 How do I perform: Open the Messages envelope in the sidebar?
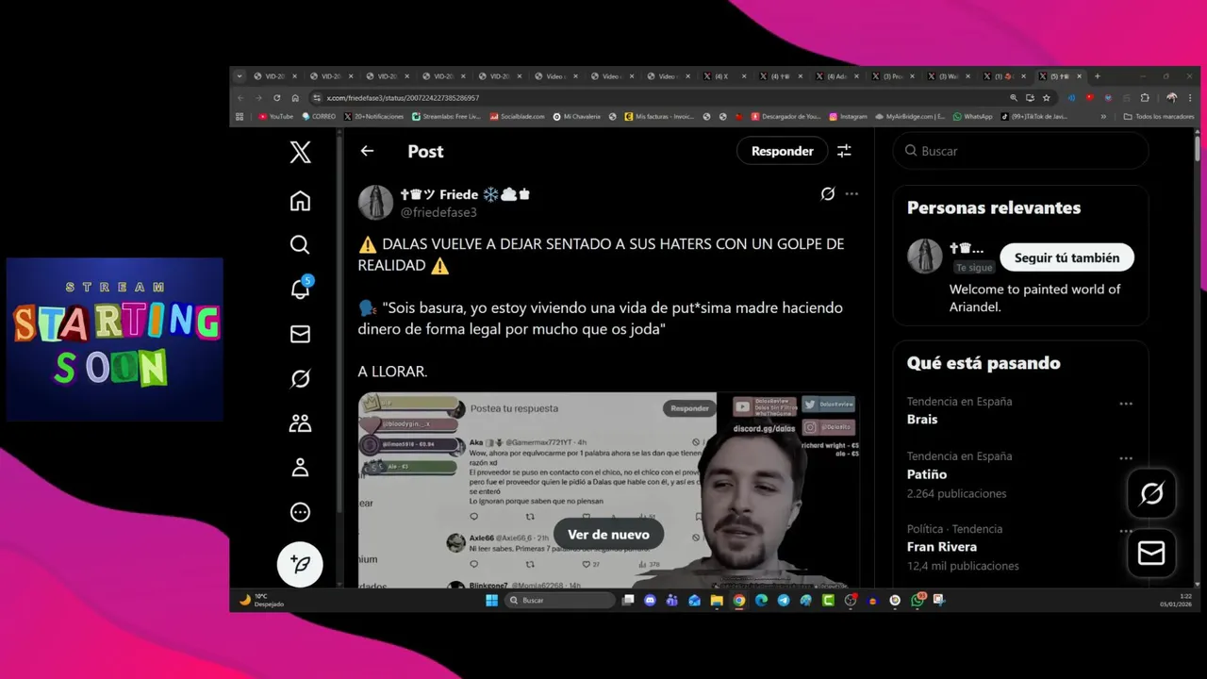pos(300,334)
